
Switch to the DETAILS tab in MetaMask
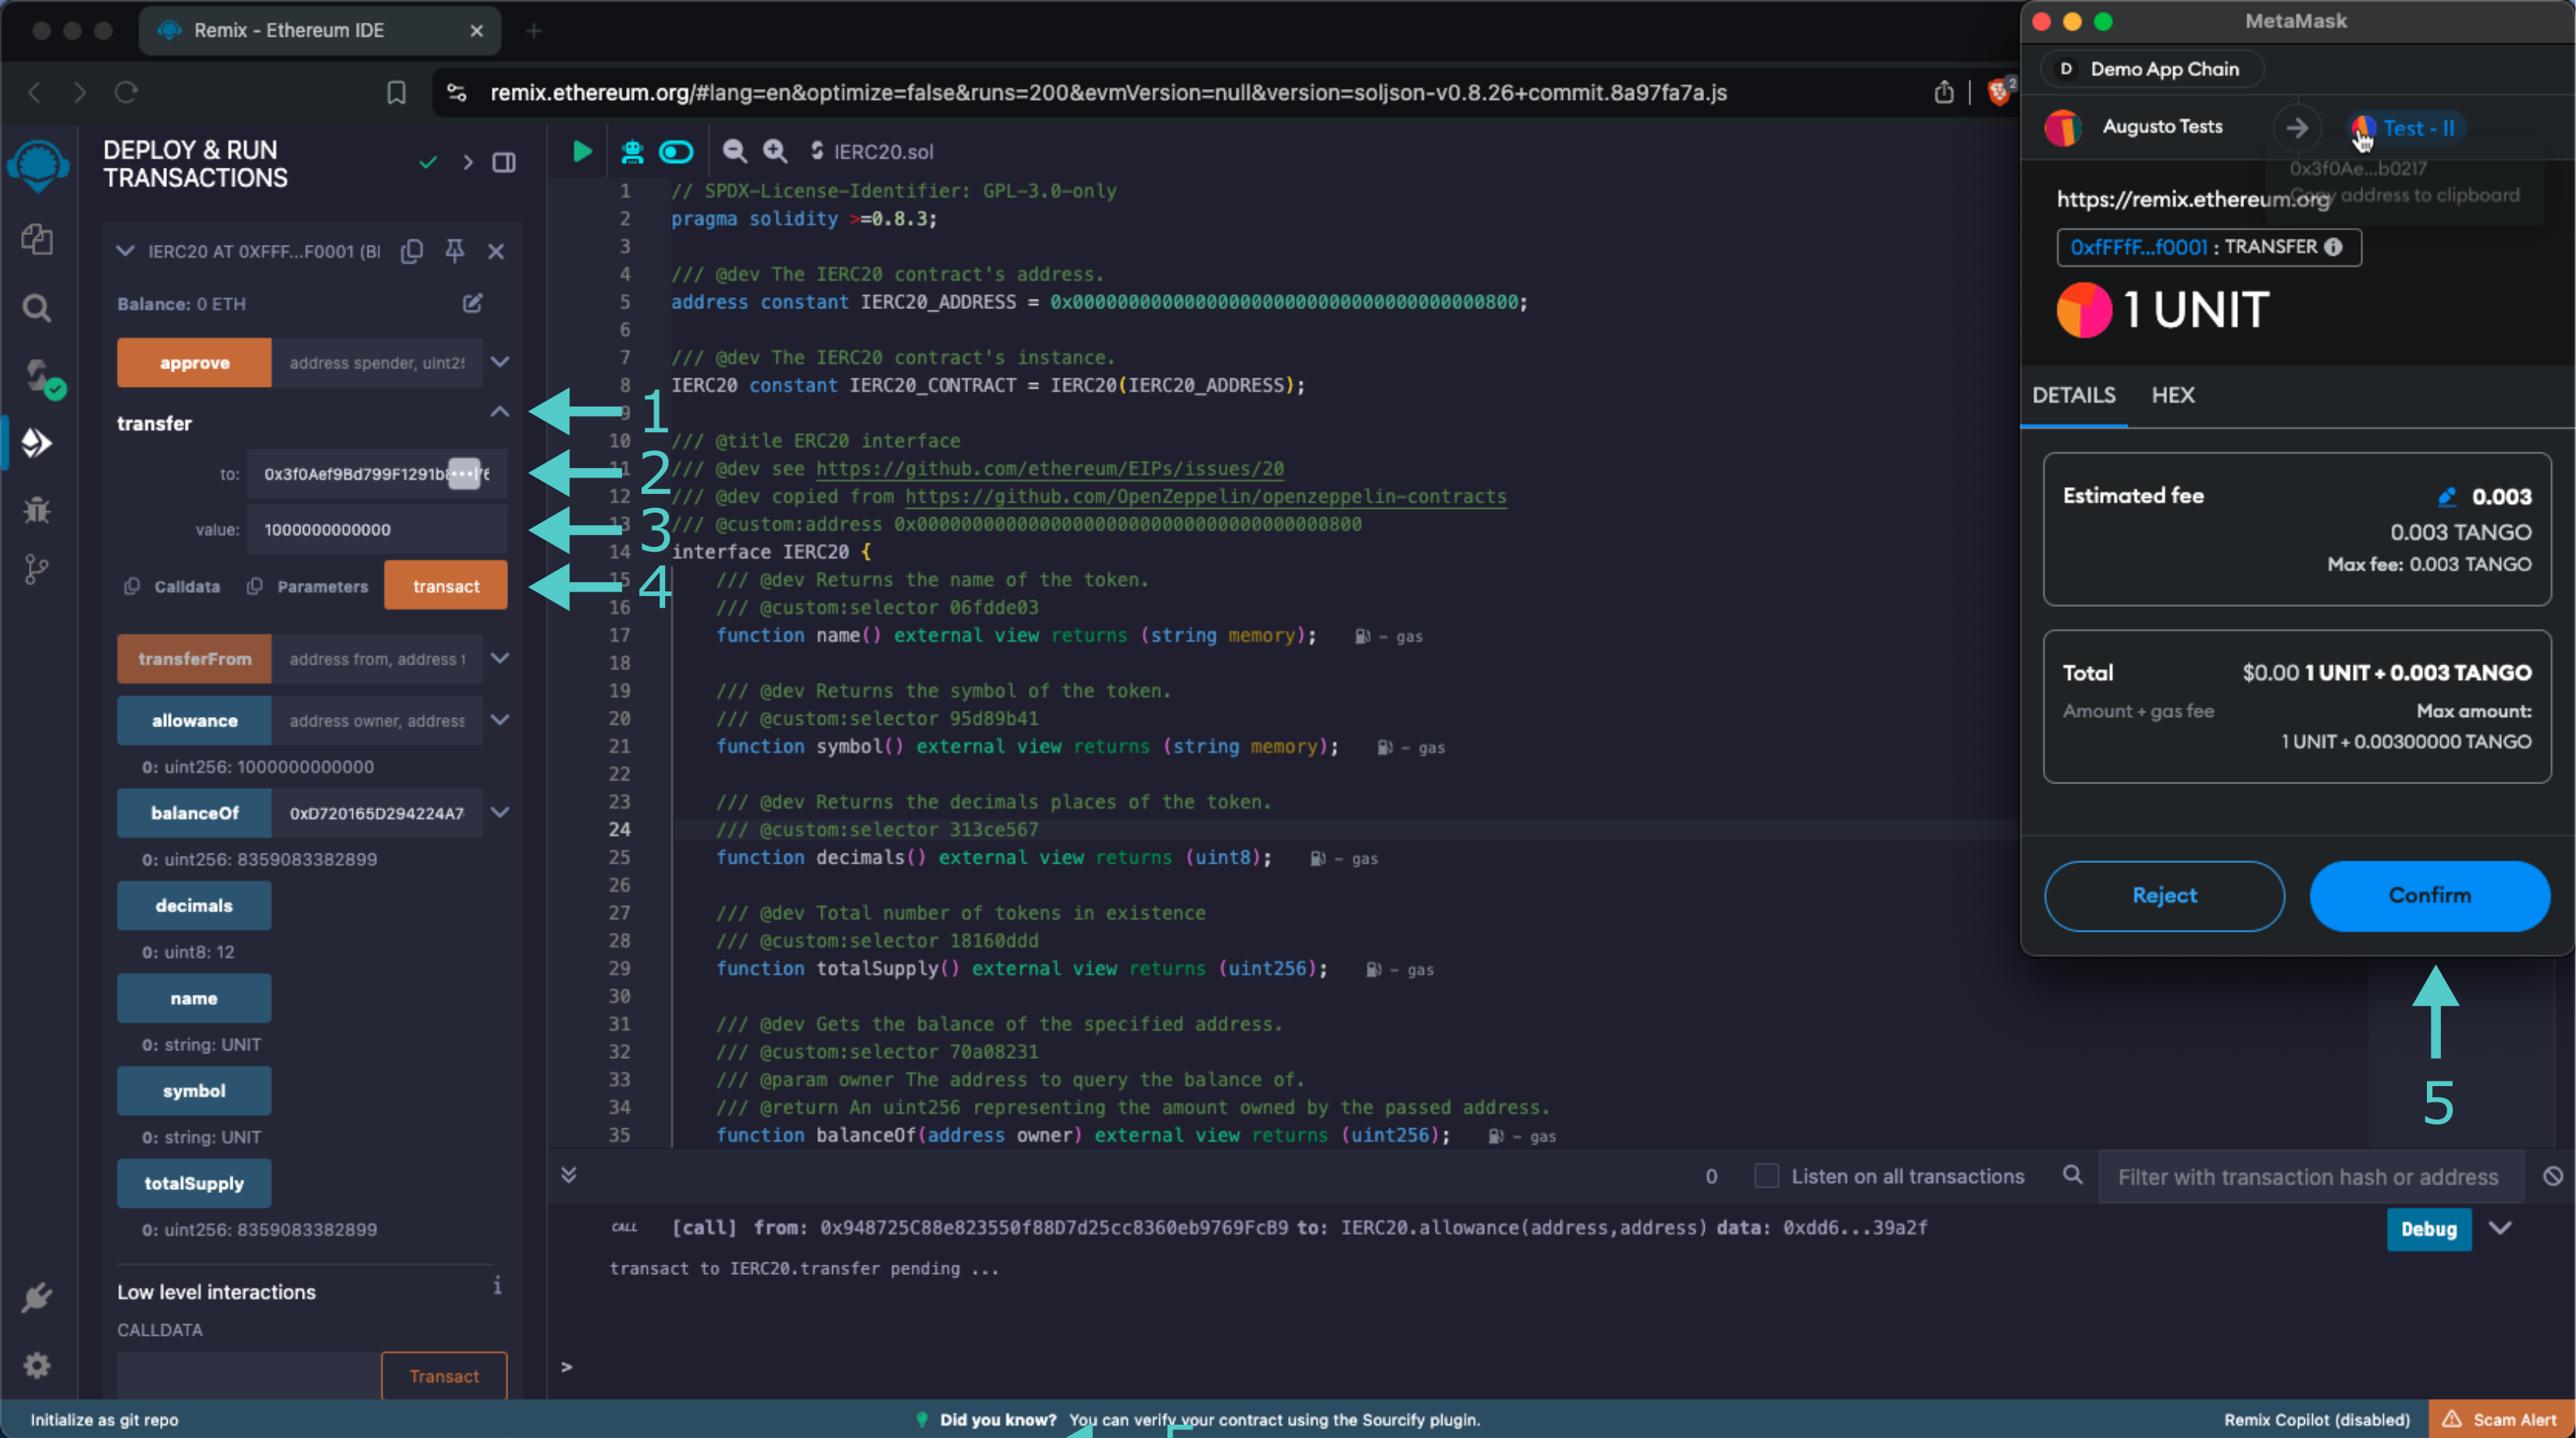click(x=2074, y=396)
